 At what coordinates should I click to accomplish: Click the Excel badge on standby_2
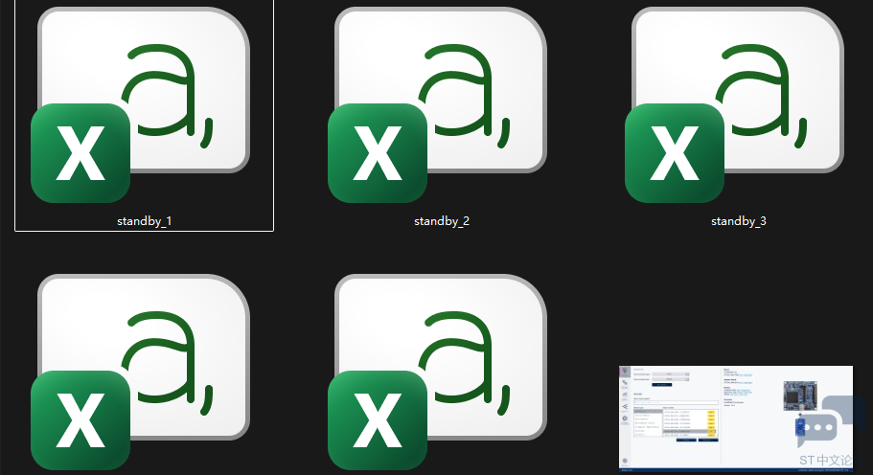378,153
